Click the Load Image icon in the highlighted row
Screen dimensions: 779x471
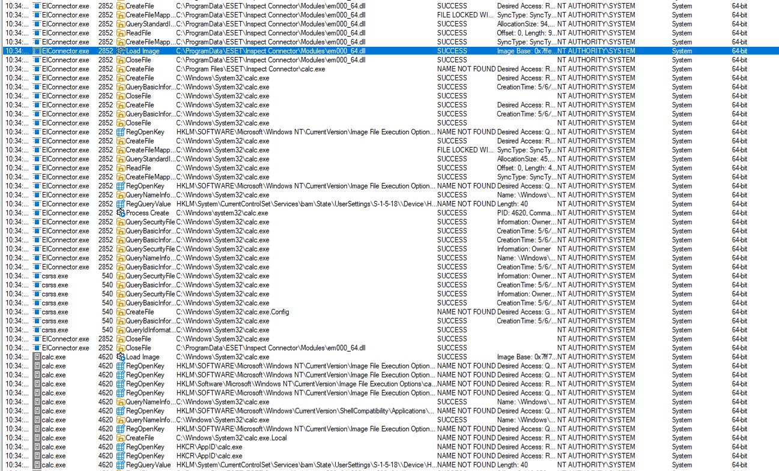point(121,51)
